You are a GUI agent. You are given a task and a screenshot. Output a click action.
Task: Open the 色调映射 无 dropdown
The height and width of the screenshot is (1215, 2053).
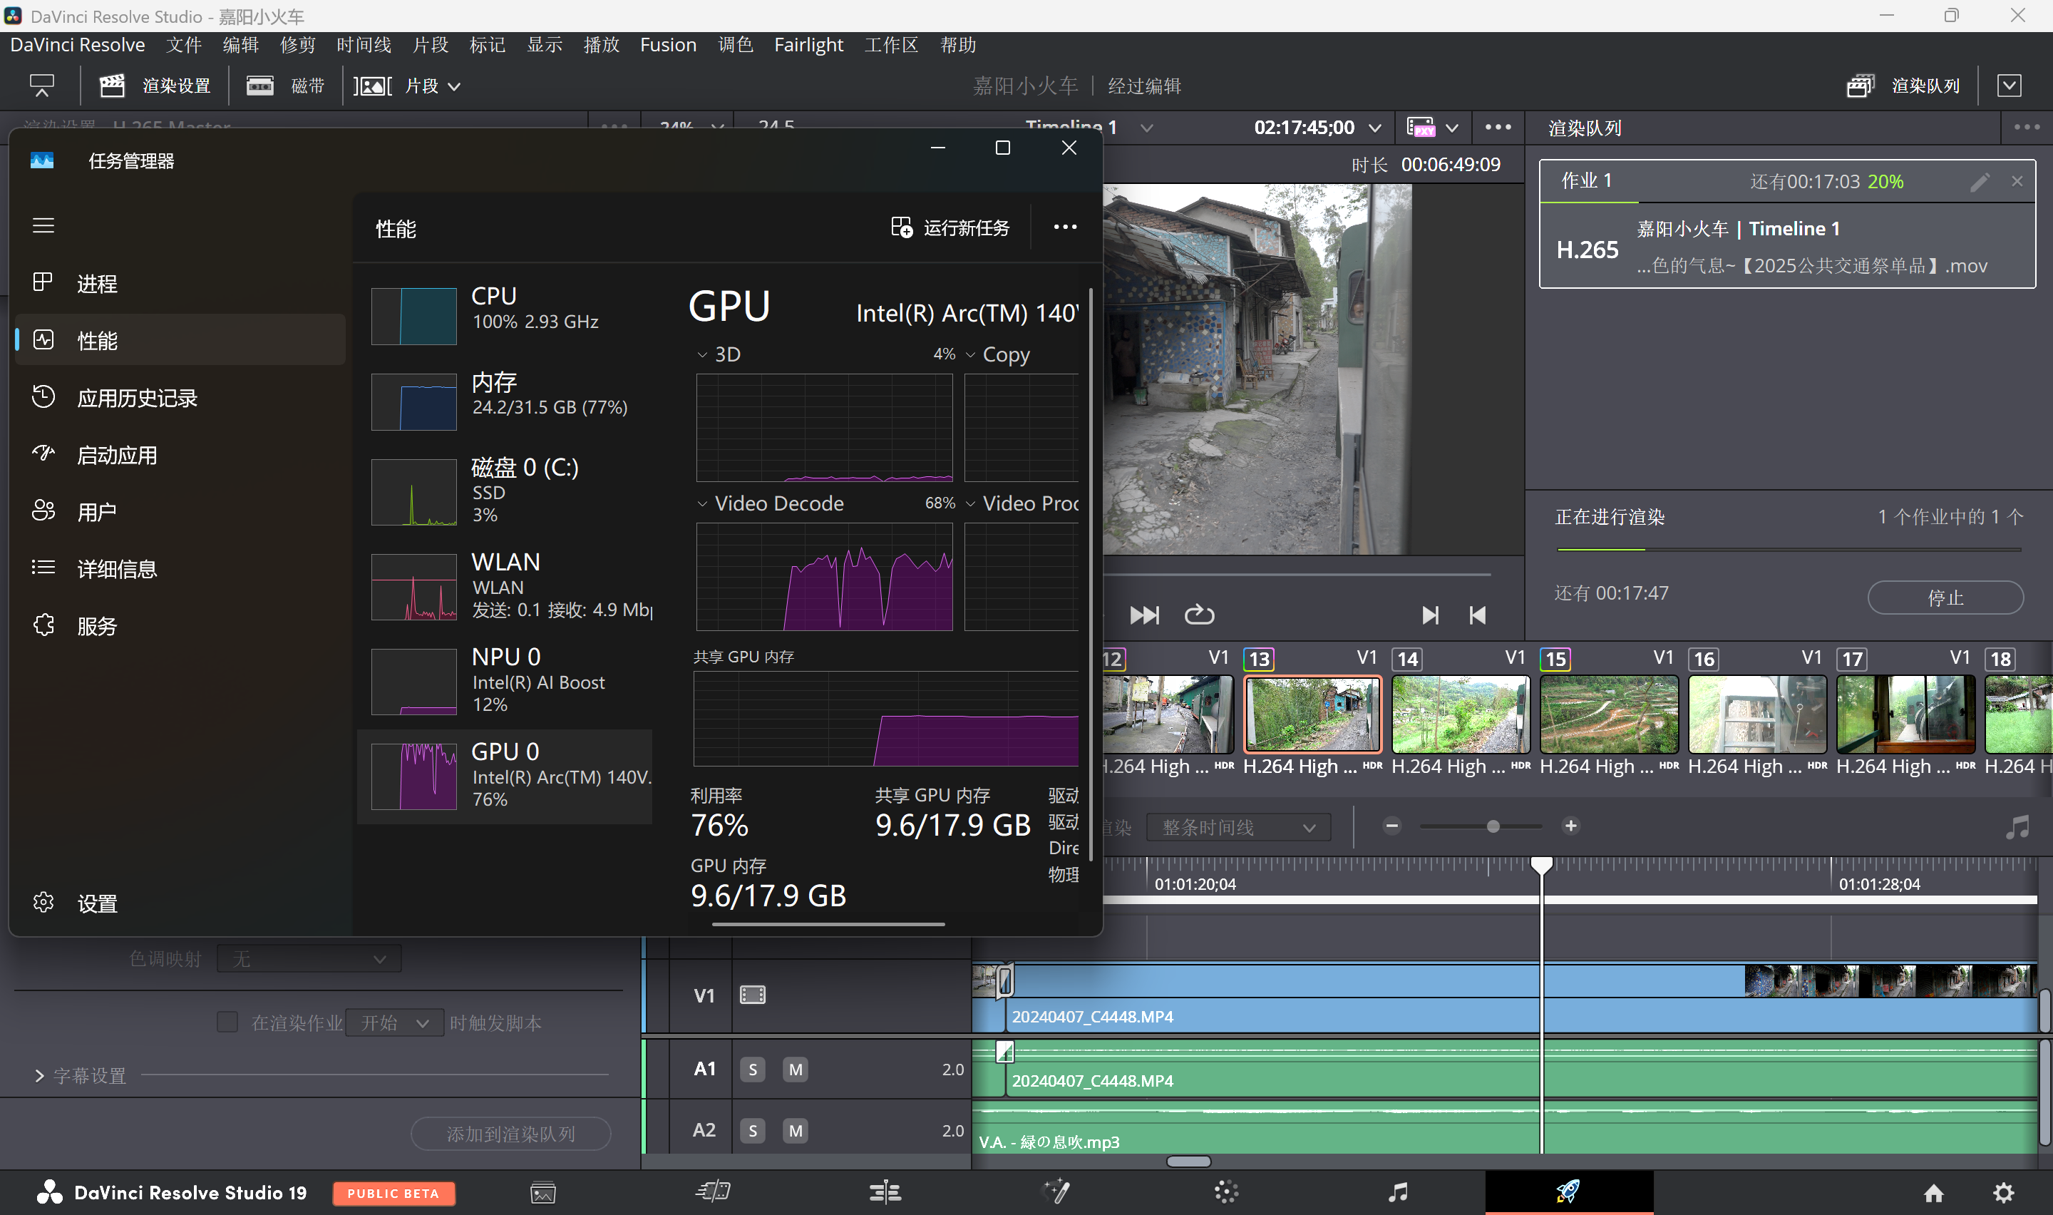pos(309,959)
